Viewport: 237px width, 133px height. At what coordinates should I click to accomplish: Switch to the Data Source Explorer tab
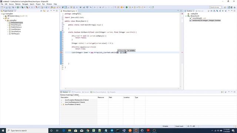click(x=98, y=92)
